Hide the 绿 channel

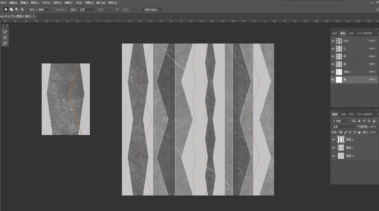pyautogui.click(x=333, y=56)
